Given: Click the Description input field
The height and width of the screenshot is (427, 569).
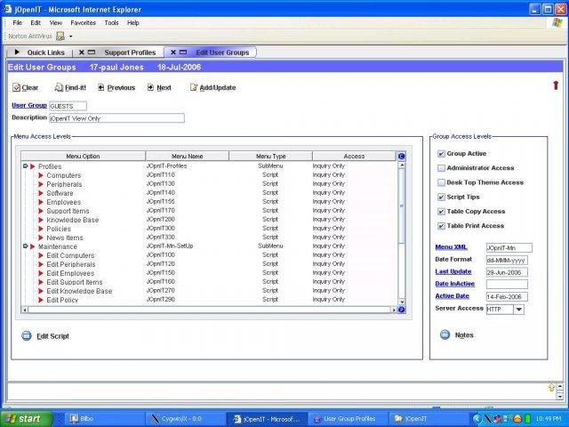Looking at the screenshot, I should (x=116, y=118).
